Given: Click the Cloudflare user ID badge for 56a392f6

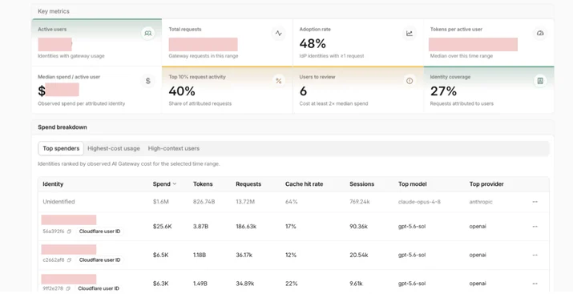Looking at the screenshot, I should pyautogui.click(x=99, y=232).
